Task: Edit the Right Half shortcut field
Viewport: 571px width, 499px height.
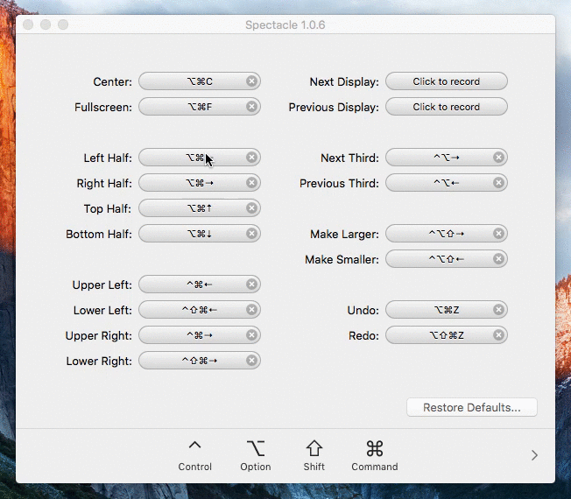Action: coord(200,183)
